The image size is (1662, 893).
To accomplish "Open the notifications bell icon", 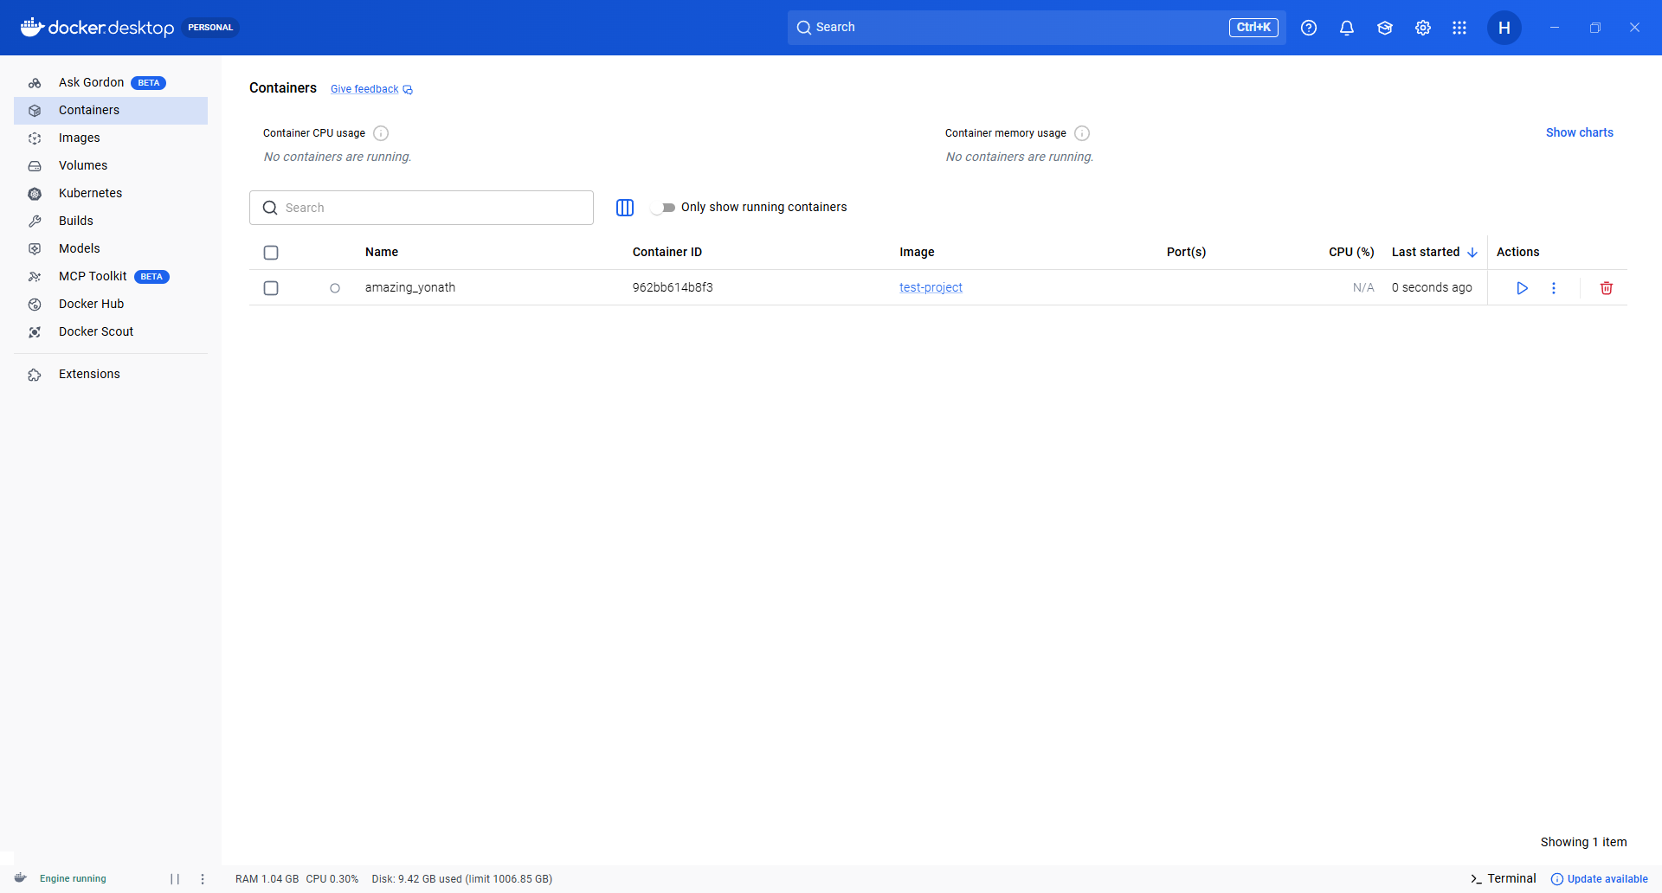I will 1346,28.
